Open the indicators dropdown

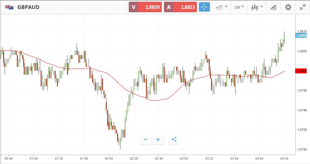pos(222,7)
